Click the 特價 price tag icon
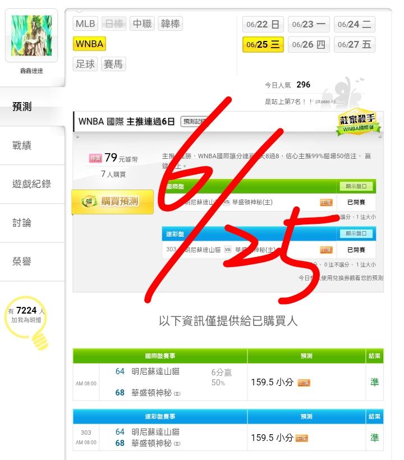 [95, 158]
